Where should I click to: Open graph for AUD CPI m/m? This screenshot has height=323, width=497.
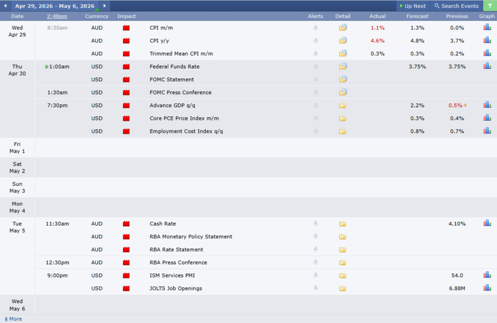tap(487, 28)
